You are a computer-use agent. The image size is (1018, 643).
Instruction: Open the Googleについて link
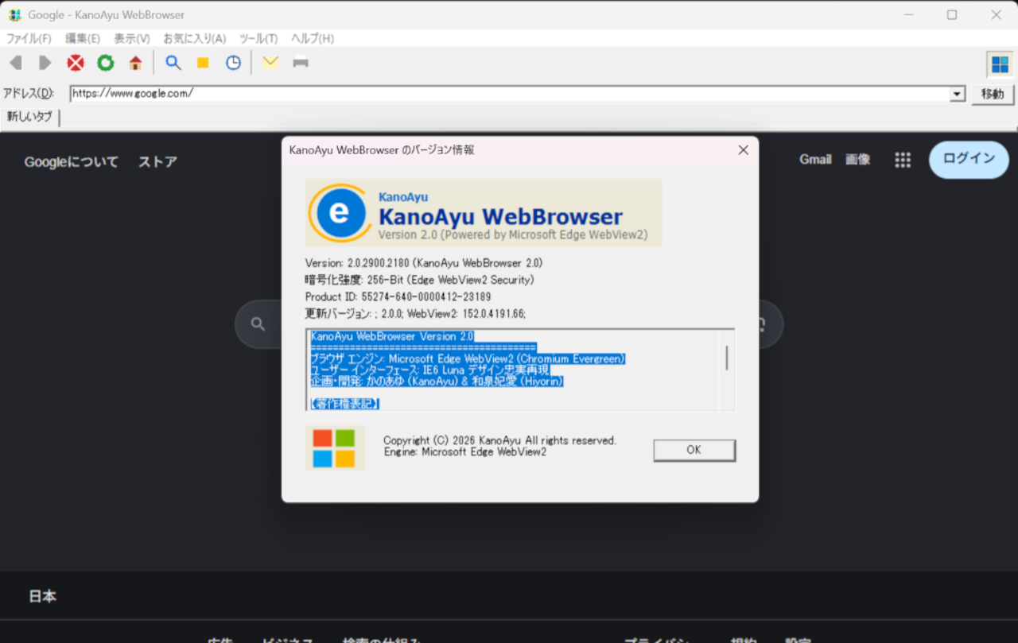(72, 162)
